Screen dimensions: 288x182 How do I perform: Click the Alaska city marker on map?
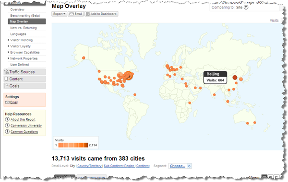(x=84, y=58)
